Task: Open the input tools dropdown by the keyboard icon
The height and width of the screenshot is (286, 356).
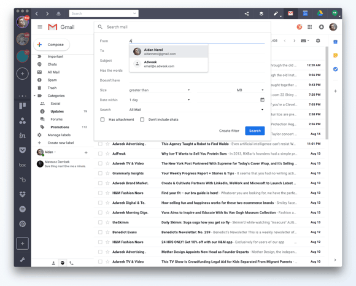Action: (308, 41)
